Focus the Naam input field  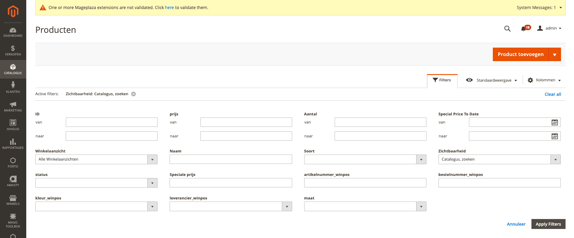coord(231,159)
